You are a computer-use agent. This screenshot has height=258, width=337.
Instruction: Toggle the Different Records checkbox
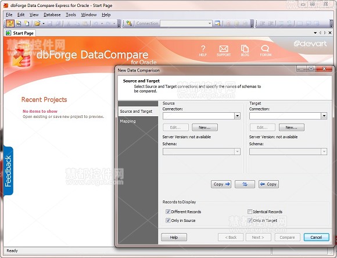(168, 212)
